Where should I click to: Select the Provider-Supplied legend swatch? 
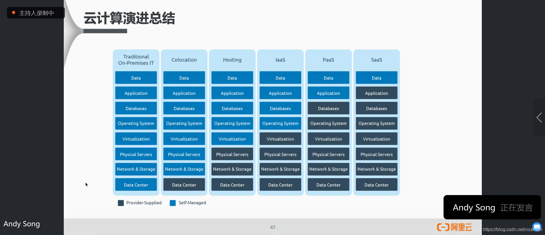121,203
